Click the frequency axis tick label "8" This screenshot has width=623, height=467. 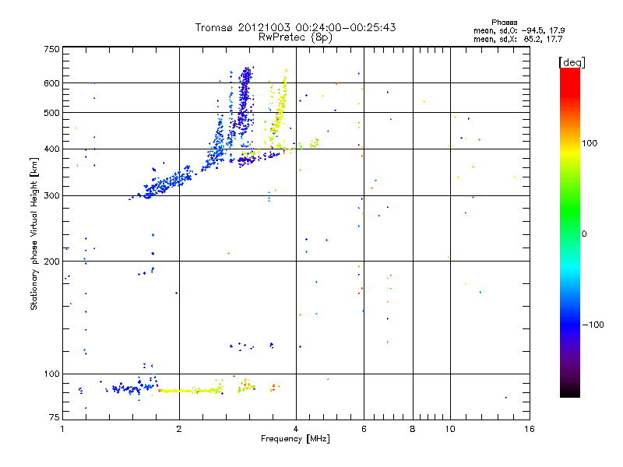[x=413, y=429]
